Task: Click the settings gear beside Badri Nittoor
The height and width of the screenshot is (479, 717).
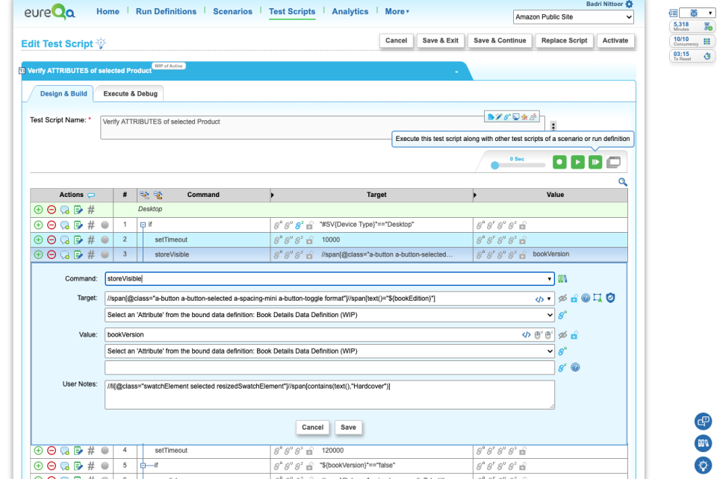Action: pyautogui.click(x=629, y=4)
